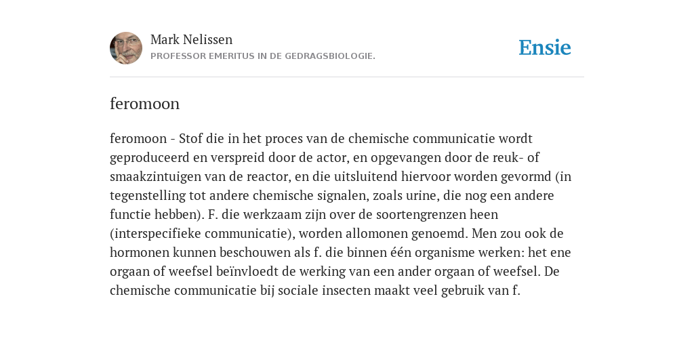
Task: Click the horizontal divider under the header
Action: [x=347, y=77]
